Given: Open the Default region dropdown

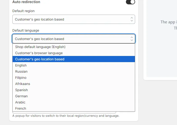Looking at the screenshot, I should pyautogui.click(x=73, y=19).
